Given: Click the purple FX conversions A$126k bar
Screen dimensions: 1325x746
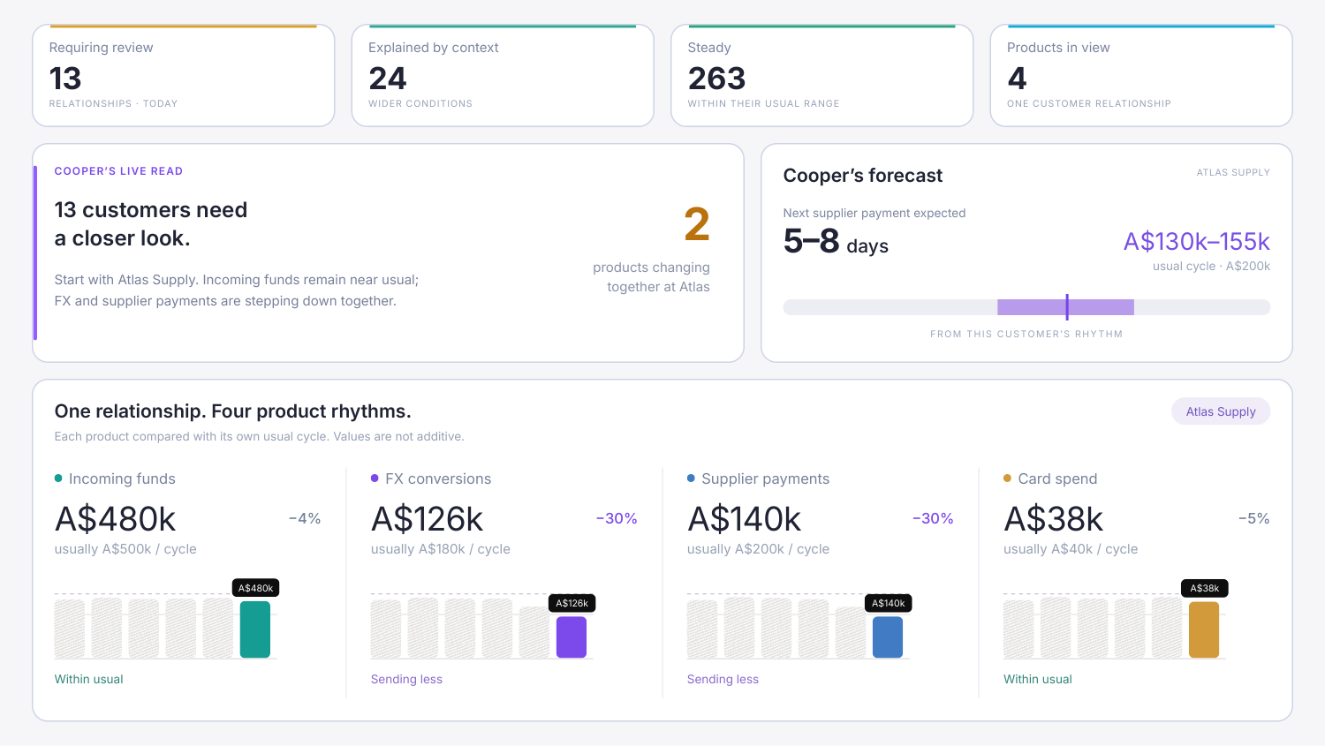Looking at the screenshot, I should [572, 637].
